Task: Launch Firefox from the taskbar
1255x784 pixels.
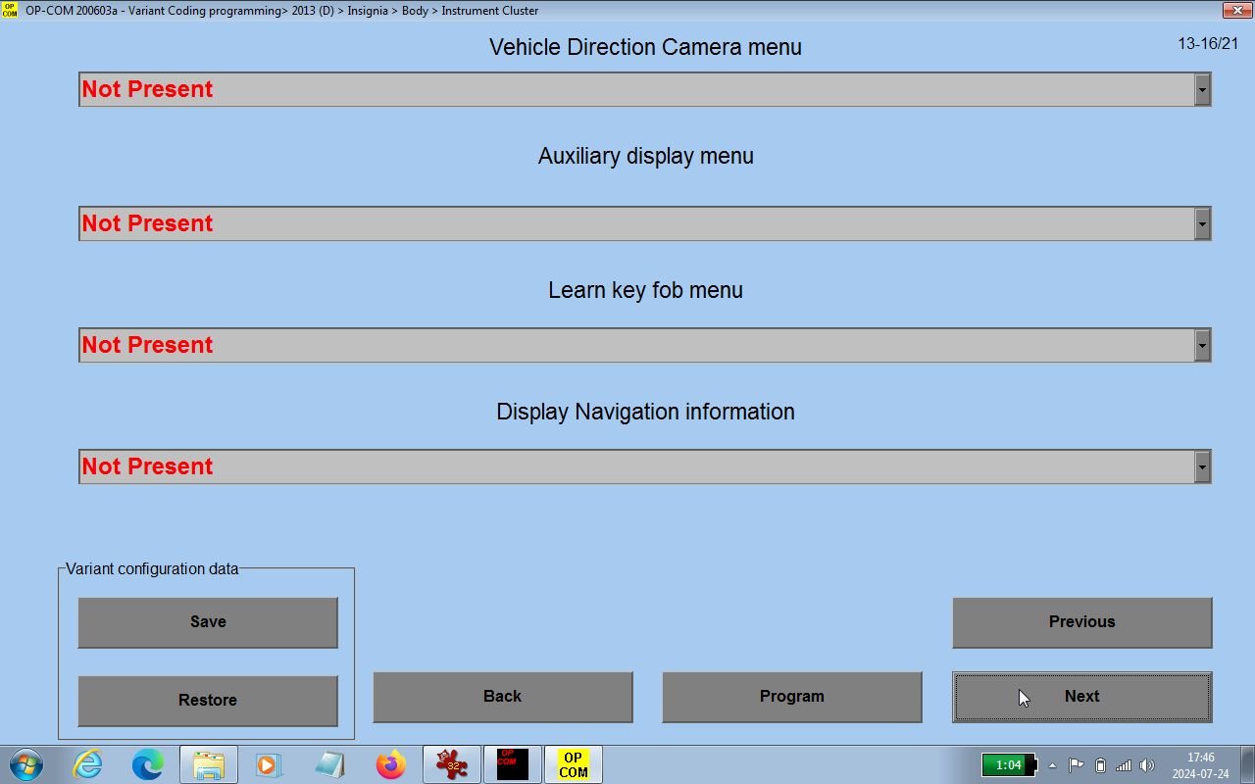Action: [390, 764]
